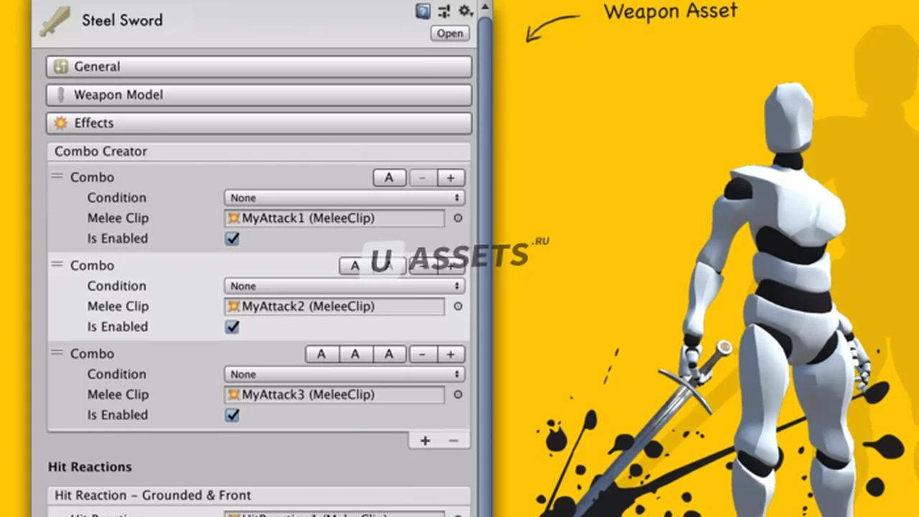Click the Hit Reactions heading
The height and width of the screenshot is (517, 919).
tap(90, 467)
